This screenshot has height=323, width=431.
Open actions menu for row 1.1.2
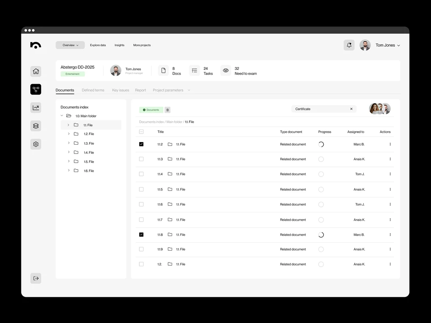[390, 144]
